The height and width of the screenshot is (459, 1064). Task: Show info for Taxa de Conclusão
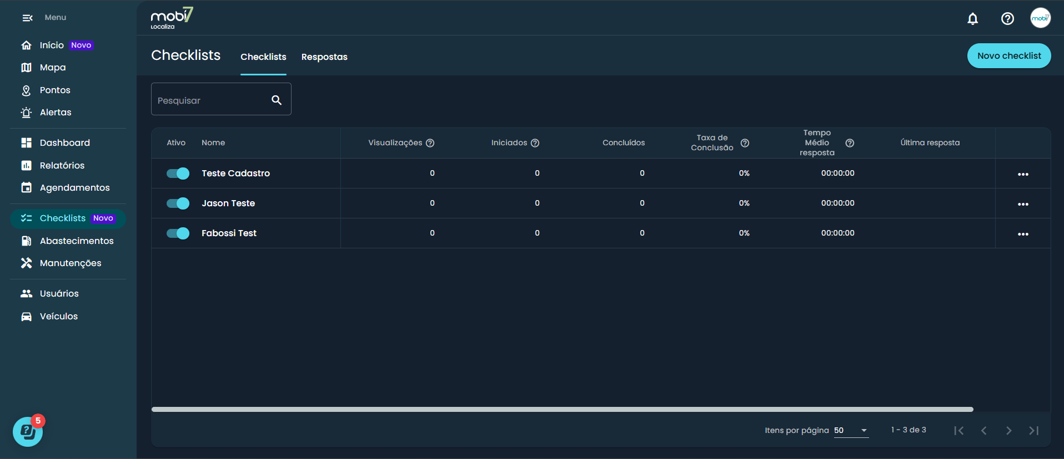coord(745,143)
